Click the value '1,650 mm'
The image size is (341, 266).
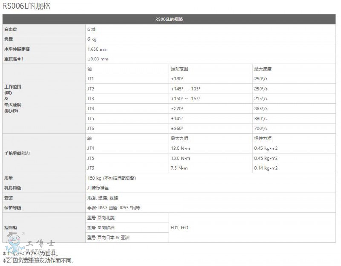(x=98, y=49)
